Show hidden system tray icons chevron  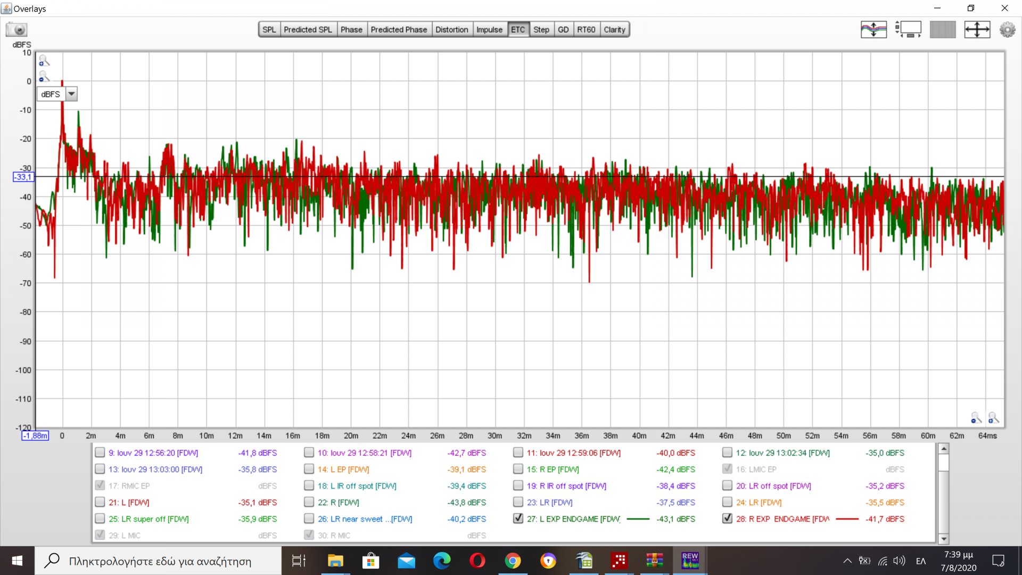tap(847, 561)
